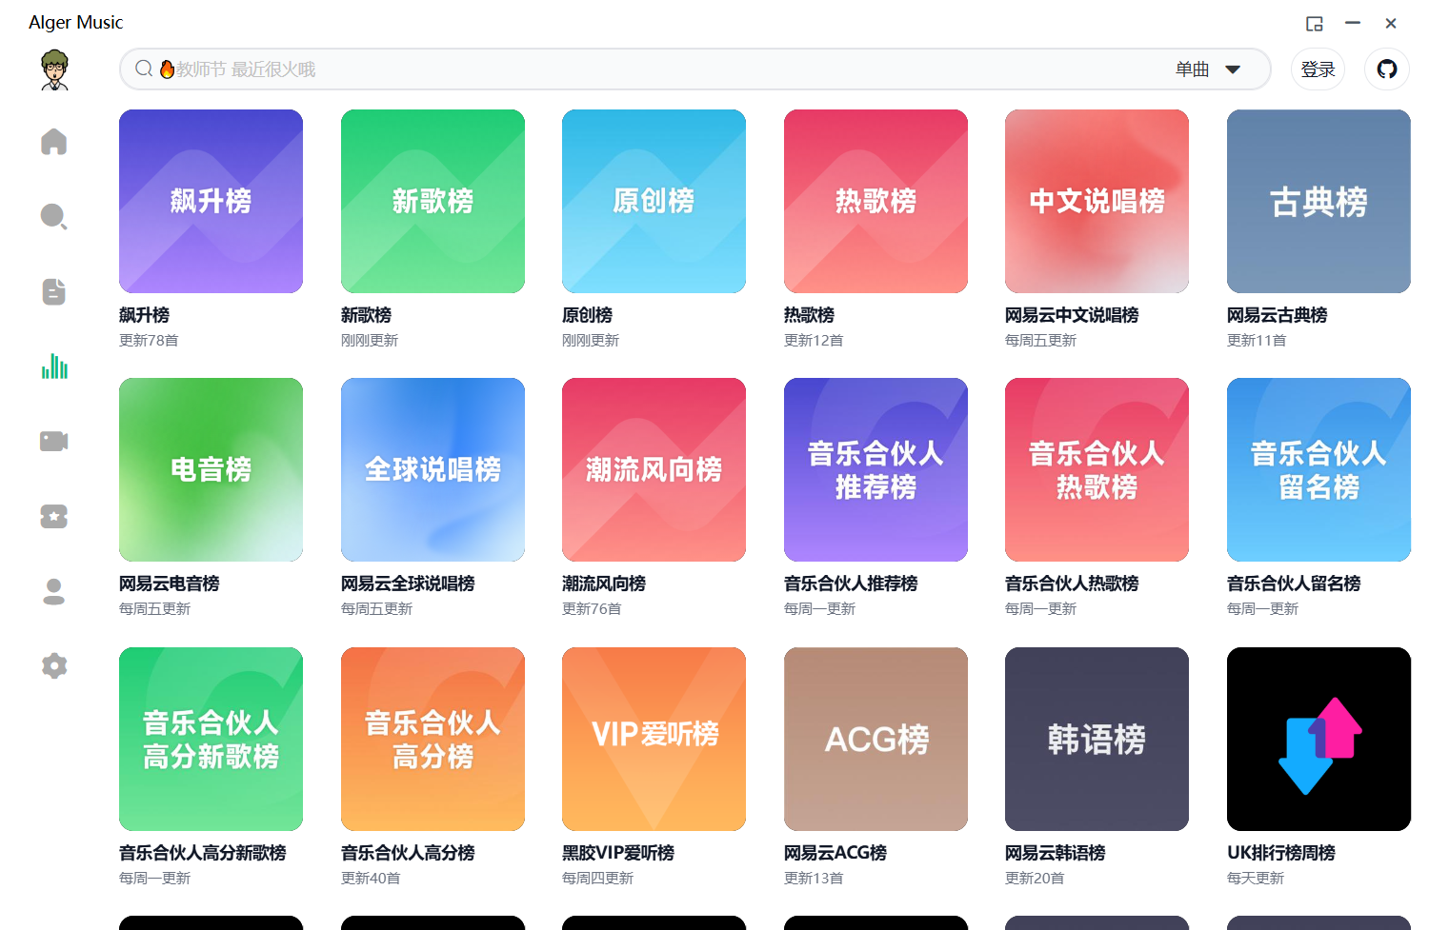Click the 更新11首 label
The width and height of the screenshot is (1429, 930).
point(1257,341)
